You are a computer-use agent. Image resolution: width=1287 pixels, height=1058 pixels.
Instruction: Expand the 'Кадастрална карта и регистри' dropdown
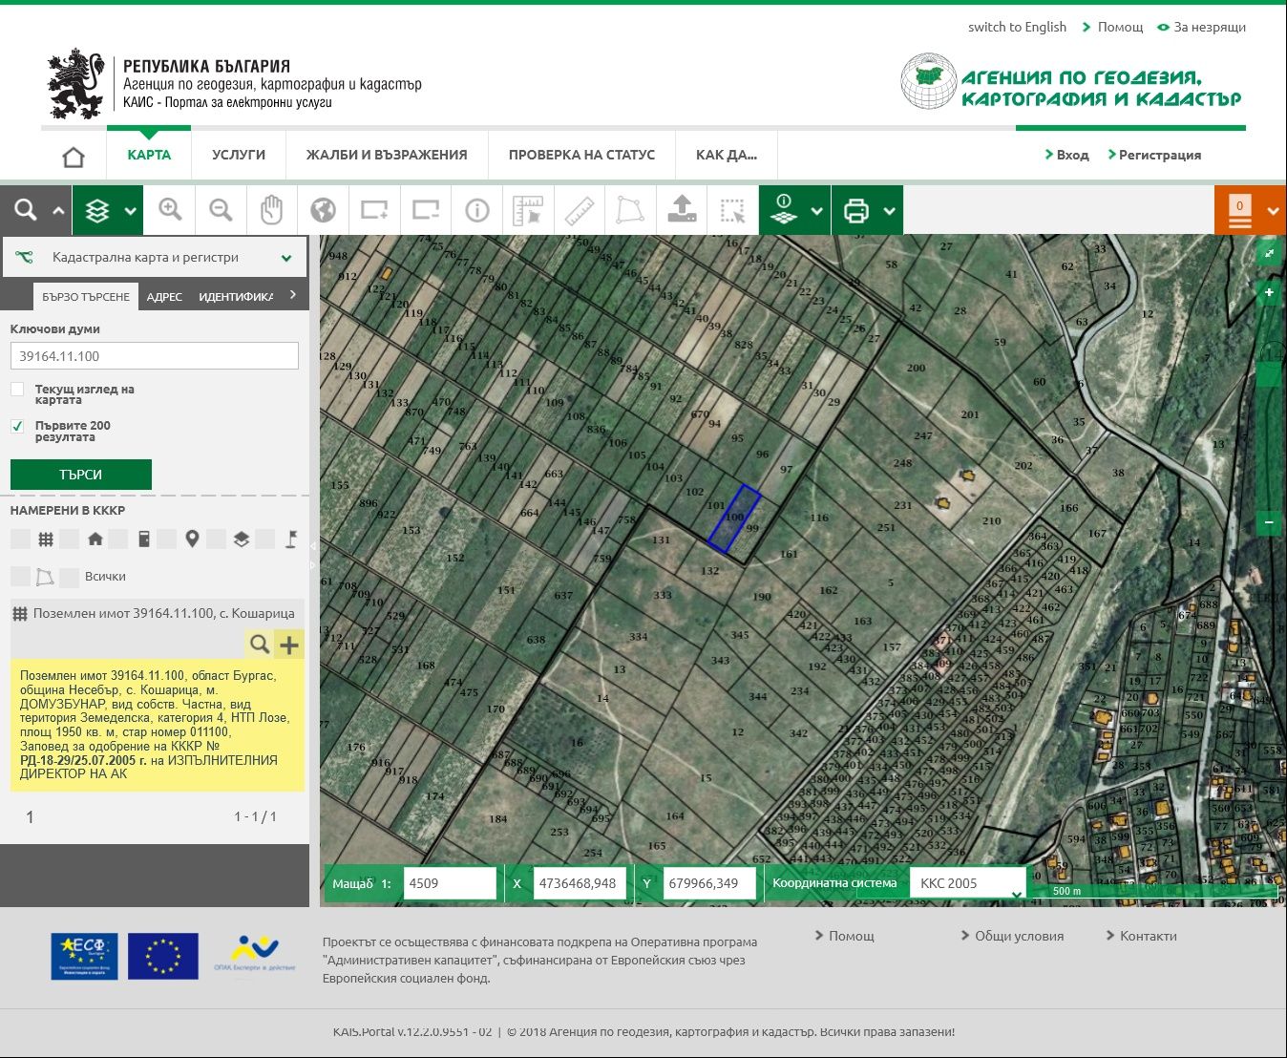coord(285,258)
